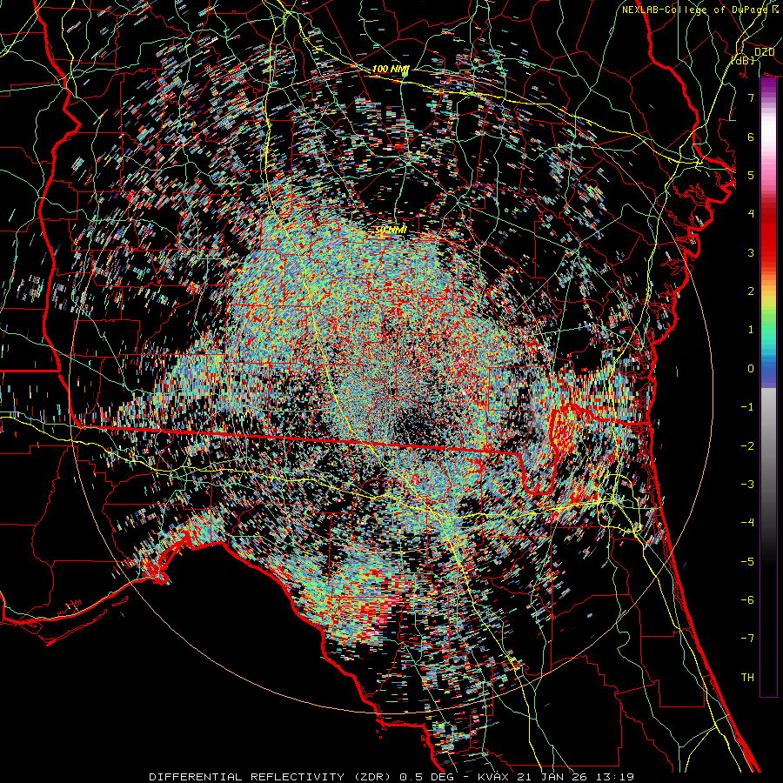Select the 7 dB legend value

(751, 97)
